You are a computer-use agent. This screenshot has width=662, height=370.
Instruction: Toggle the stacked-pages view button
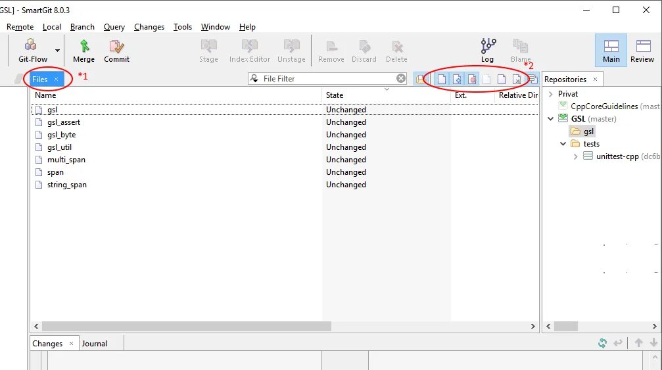click(533, 79)
